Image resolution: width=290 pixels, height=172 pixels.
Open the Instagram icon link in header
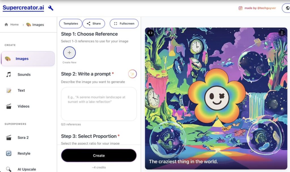coord(240,8)
